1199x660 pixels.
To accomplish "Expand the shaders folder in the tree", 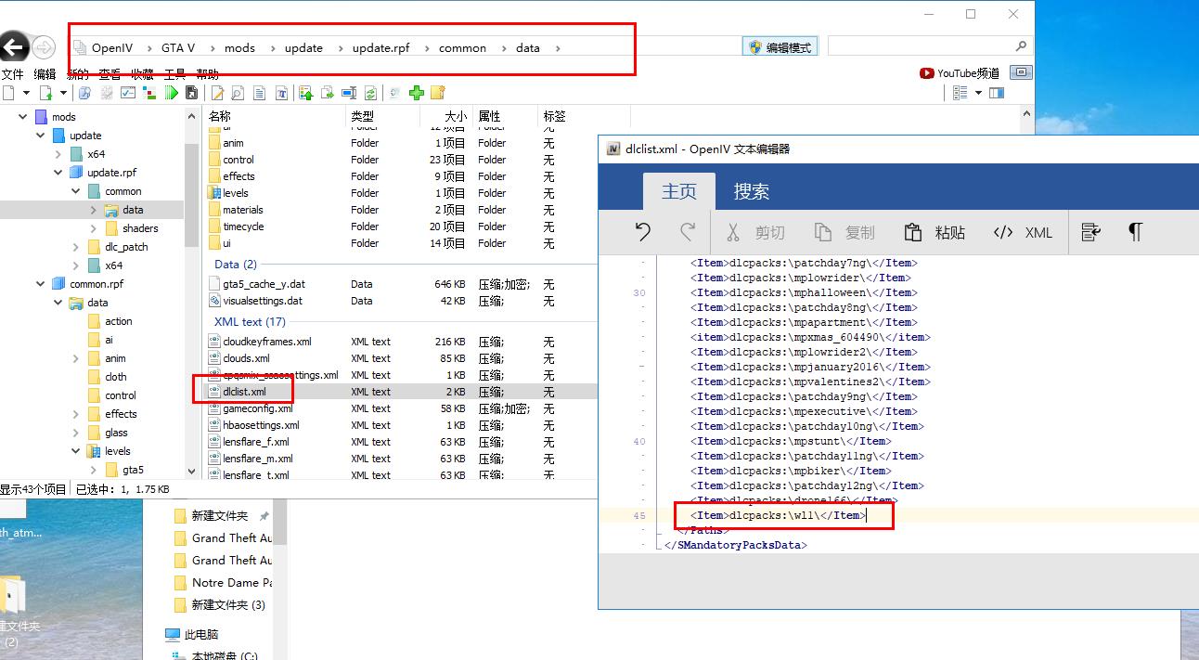I will [94, 228].
